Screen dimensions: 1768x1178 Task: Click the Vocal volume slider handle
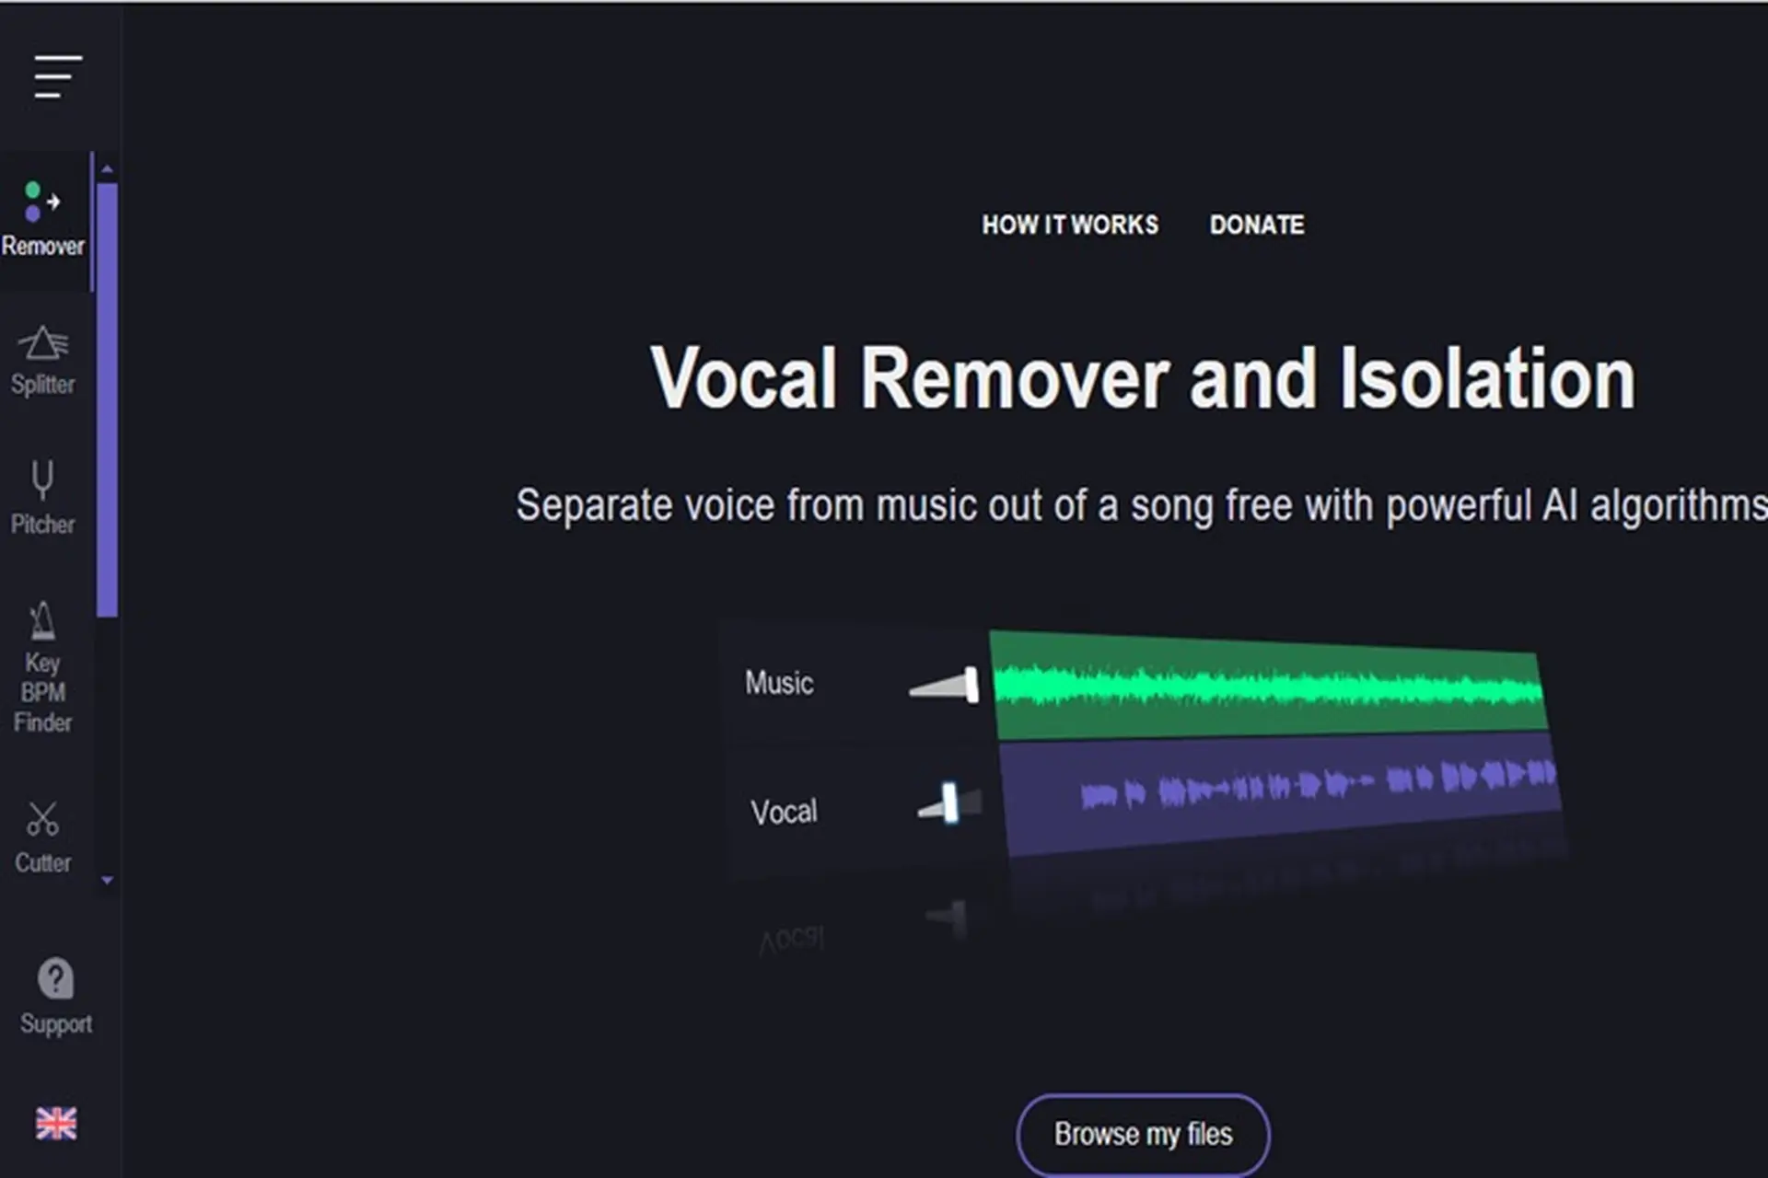pos(949,803)
